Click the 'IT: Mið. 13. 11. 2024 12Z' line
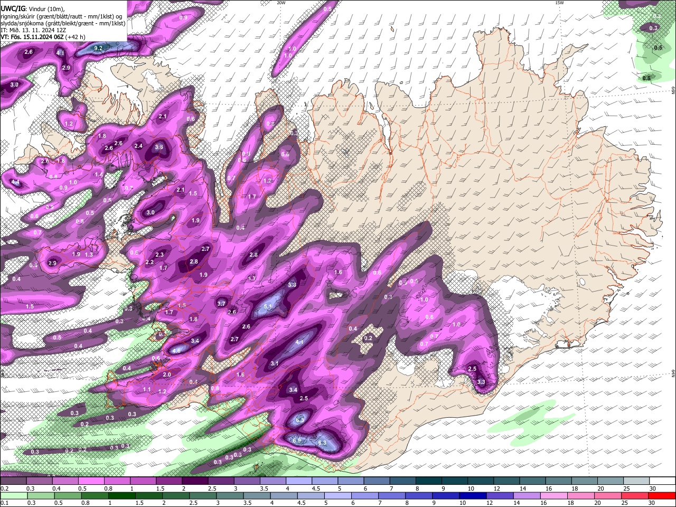 pyautogui.click(x=34, y=30)
